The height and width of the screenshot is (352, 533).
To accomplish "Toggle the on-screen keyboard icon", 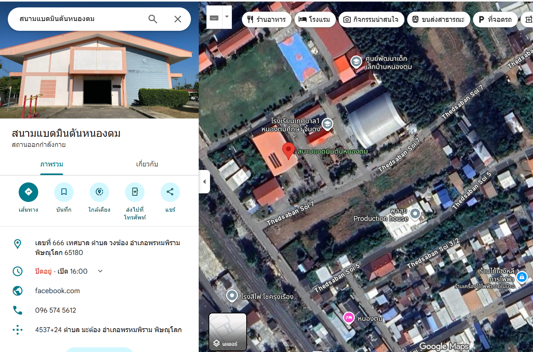I will coord(214,18).
